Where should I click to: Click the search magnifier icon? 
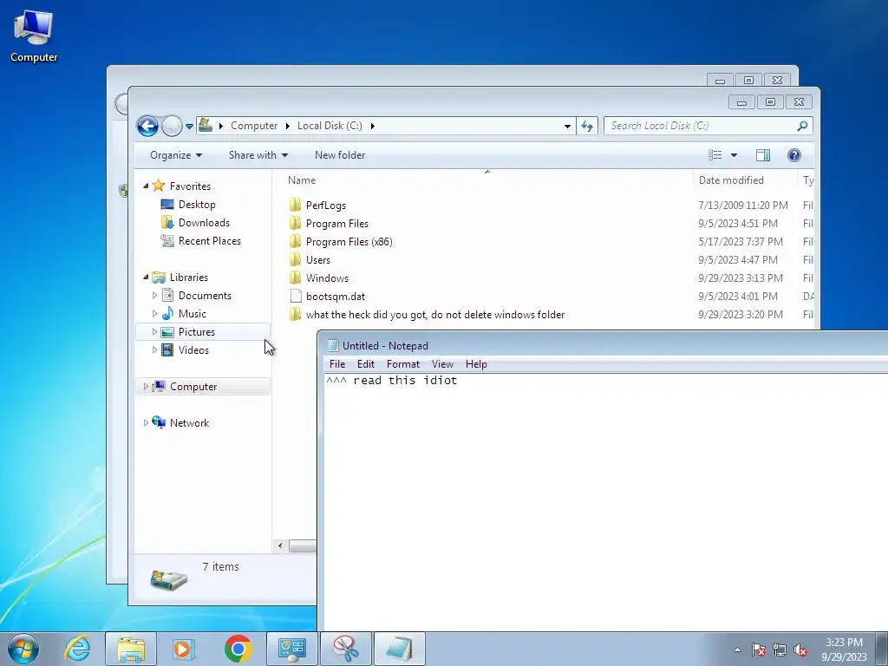point(802,126)
